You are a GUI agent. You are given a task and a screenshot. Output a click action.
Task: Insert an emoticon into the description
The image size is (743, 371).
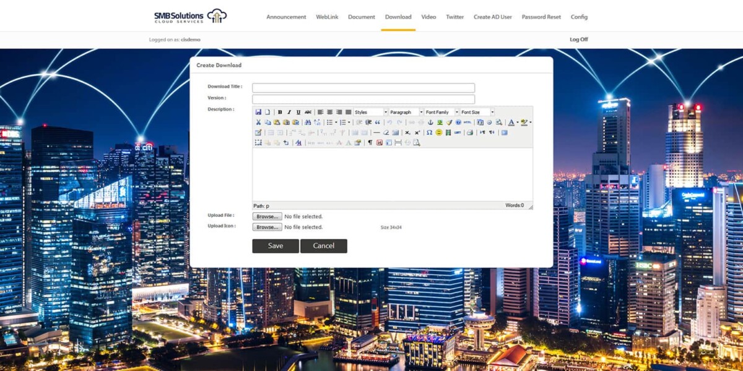coord(438,132)
